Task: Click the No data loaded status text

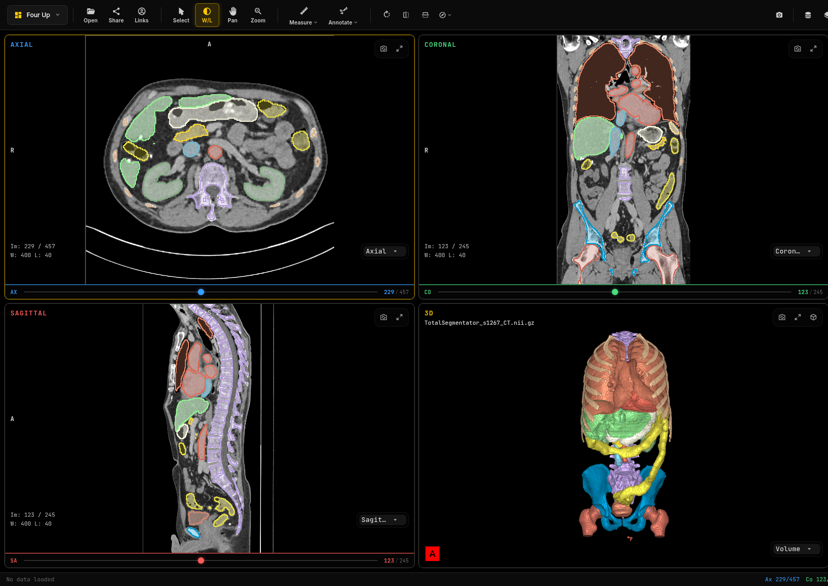Action: pos(30,580)
